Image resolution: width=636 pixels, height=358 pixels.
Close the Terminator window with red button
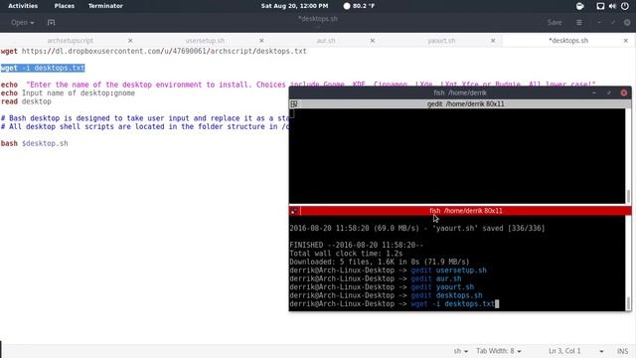[624, 92]
